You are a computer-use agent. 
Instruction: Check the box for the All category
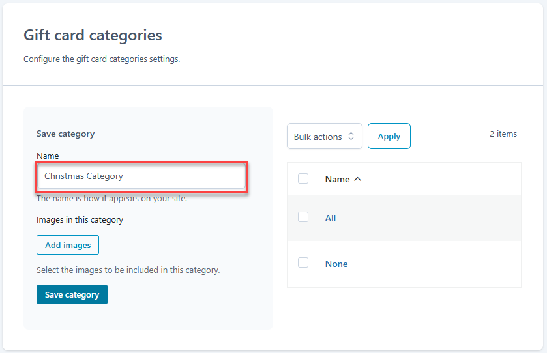(303, 218)
